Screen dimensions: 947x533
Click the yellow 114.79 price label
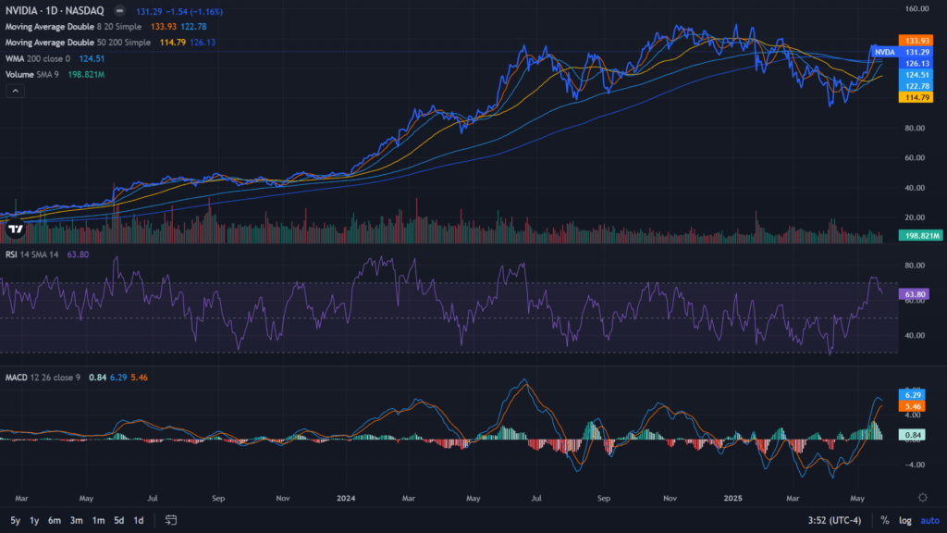coord(916,97)
